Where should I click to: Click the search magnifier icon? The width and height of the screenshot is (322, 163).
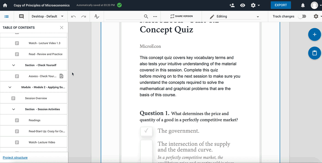[x=146, y=16]
